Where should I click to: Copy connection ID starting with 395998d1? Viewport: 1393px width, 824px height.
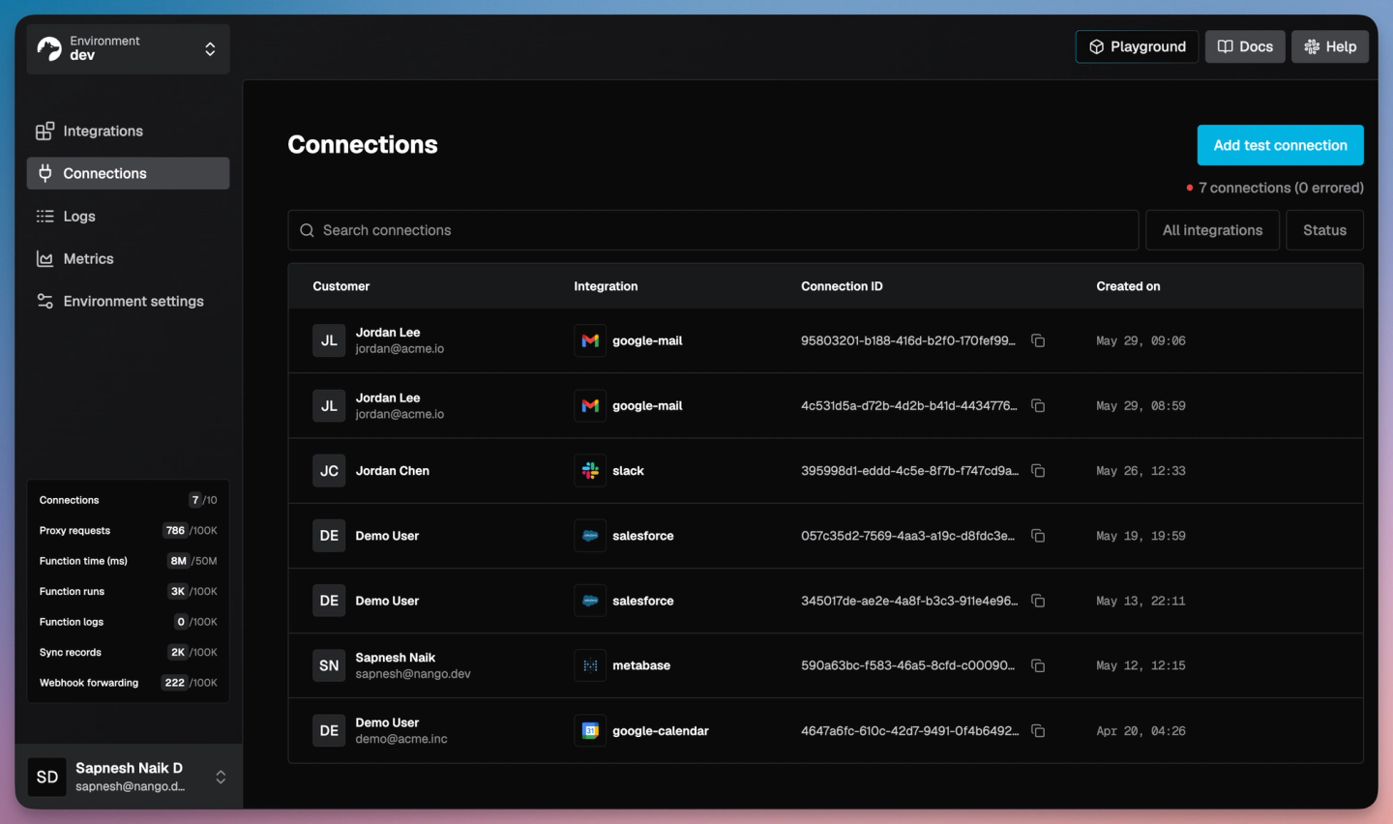pyautogui.click(x=1038, y=471)
